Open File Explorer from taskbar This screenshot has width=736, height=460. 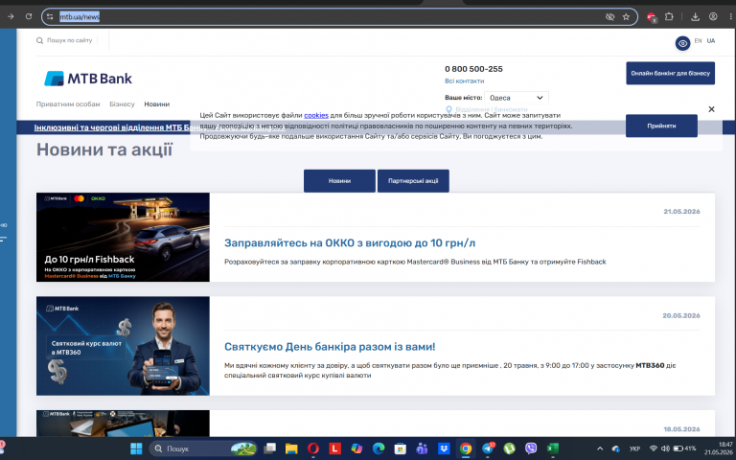291,448
